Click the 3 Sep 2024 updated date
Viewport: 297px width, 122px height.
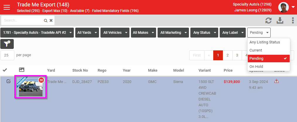point(258,84)
